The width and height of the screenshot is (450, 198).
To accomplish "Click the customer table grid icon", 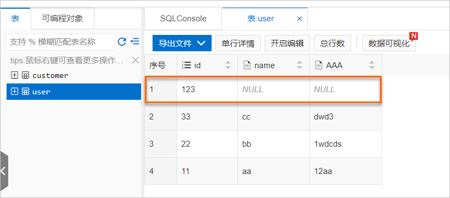I will click(26, 75).
